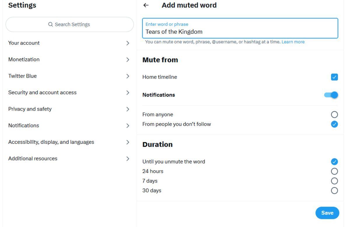This screenshot has width=350, height=227.
Task: Select the From anyone radio option
Action: (335, 114)
